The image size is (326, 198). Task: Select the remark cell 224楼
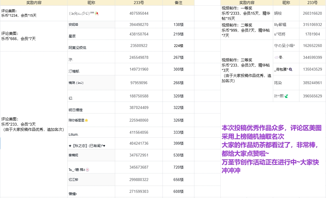[x=178, y=46]
